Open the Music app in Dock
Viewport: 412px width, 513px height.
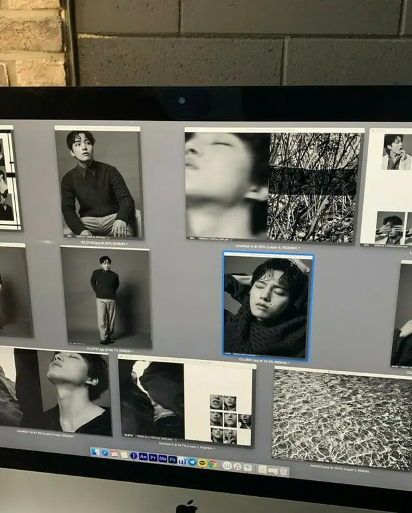(238, 467)
